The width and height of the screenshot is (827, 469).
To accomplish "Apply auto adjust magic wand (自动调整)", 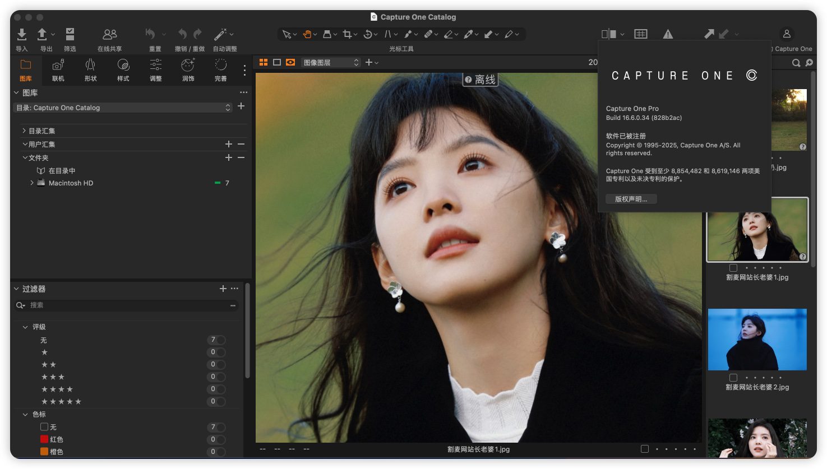I will point(221,34).
